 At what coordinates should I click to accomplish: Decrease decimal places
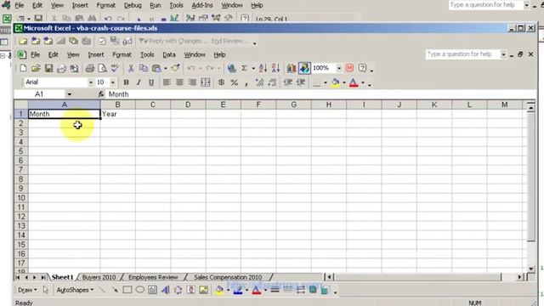[272, 82]
